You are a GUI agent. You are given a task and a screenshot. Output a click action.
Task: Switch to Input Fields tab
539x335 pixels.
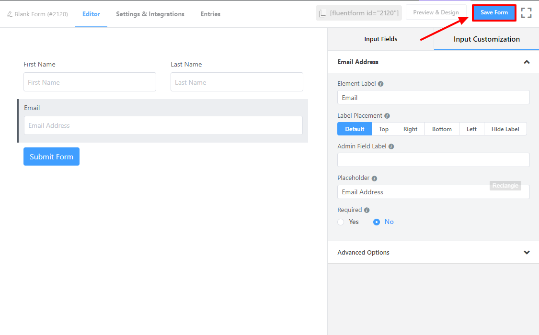[380, 39]
